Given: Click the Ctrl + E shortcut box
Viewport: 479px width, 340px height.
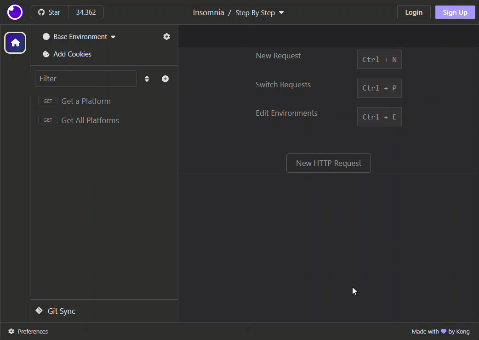Looking at the screenshot, I should coord(379,117).
